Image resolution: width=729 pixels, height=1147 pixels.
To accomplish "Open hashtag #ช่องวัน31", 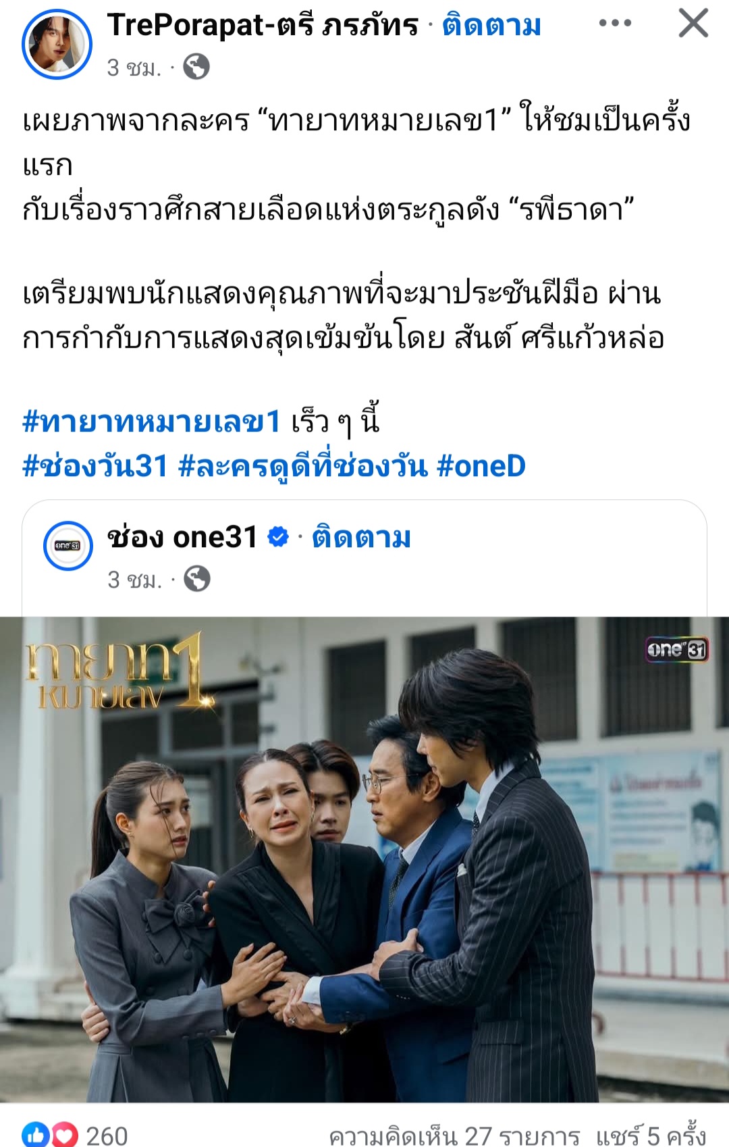I will pyautogui.click(x=95, y=466).
